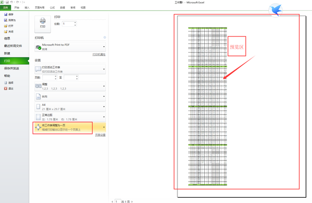Increase 页数 start page with up arrow
Viewport: 312px width, 203px height.
point(56,76)
